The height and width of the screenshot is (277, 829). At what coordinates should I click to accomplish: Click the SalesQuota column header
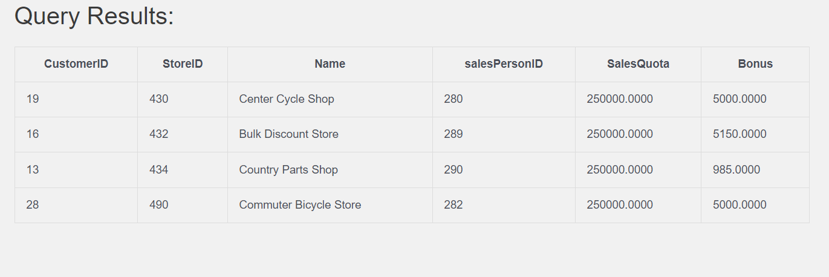638,64
